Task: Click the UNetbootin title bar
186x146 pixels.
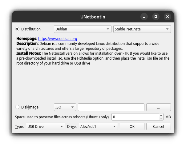Action: [92, 17]
